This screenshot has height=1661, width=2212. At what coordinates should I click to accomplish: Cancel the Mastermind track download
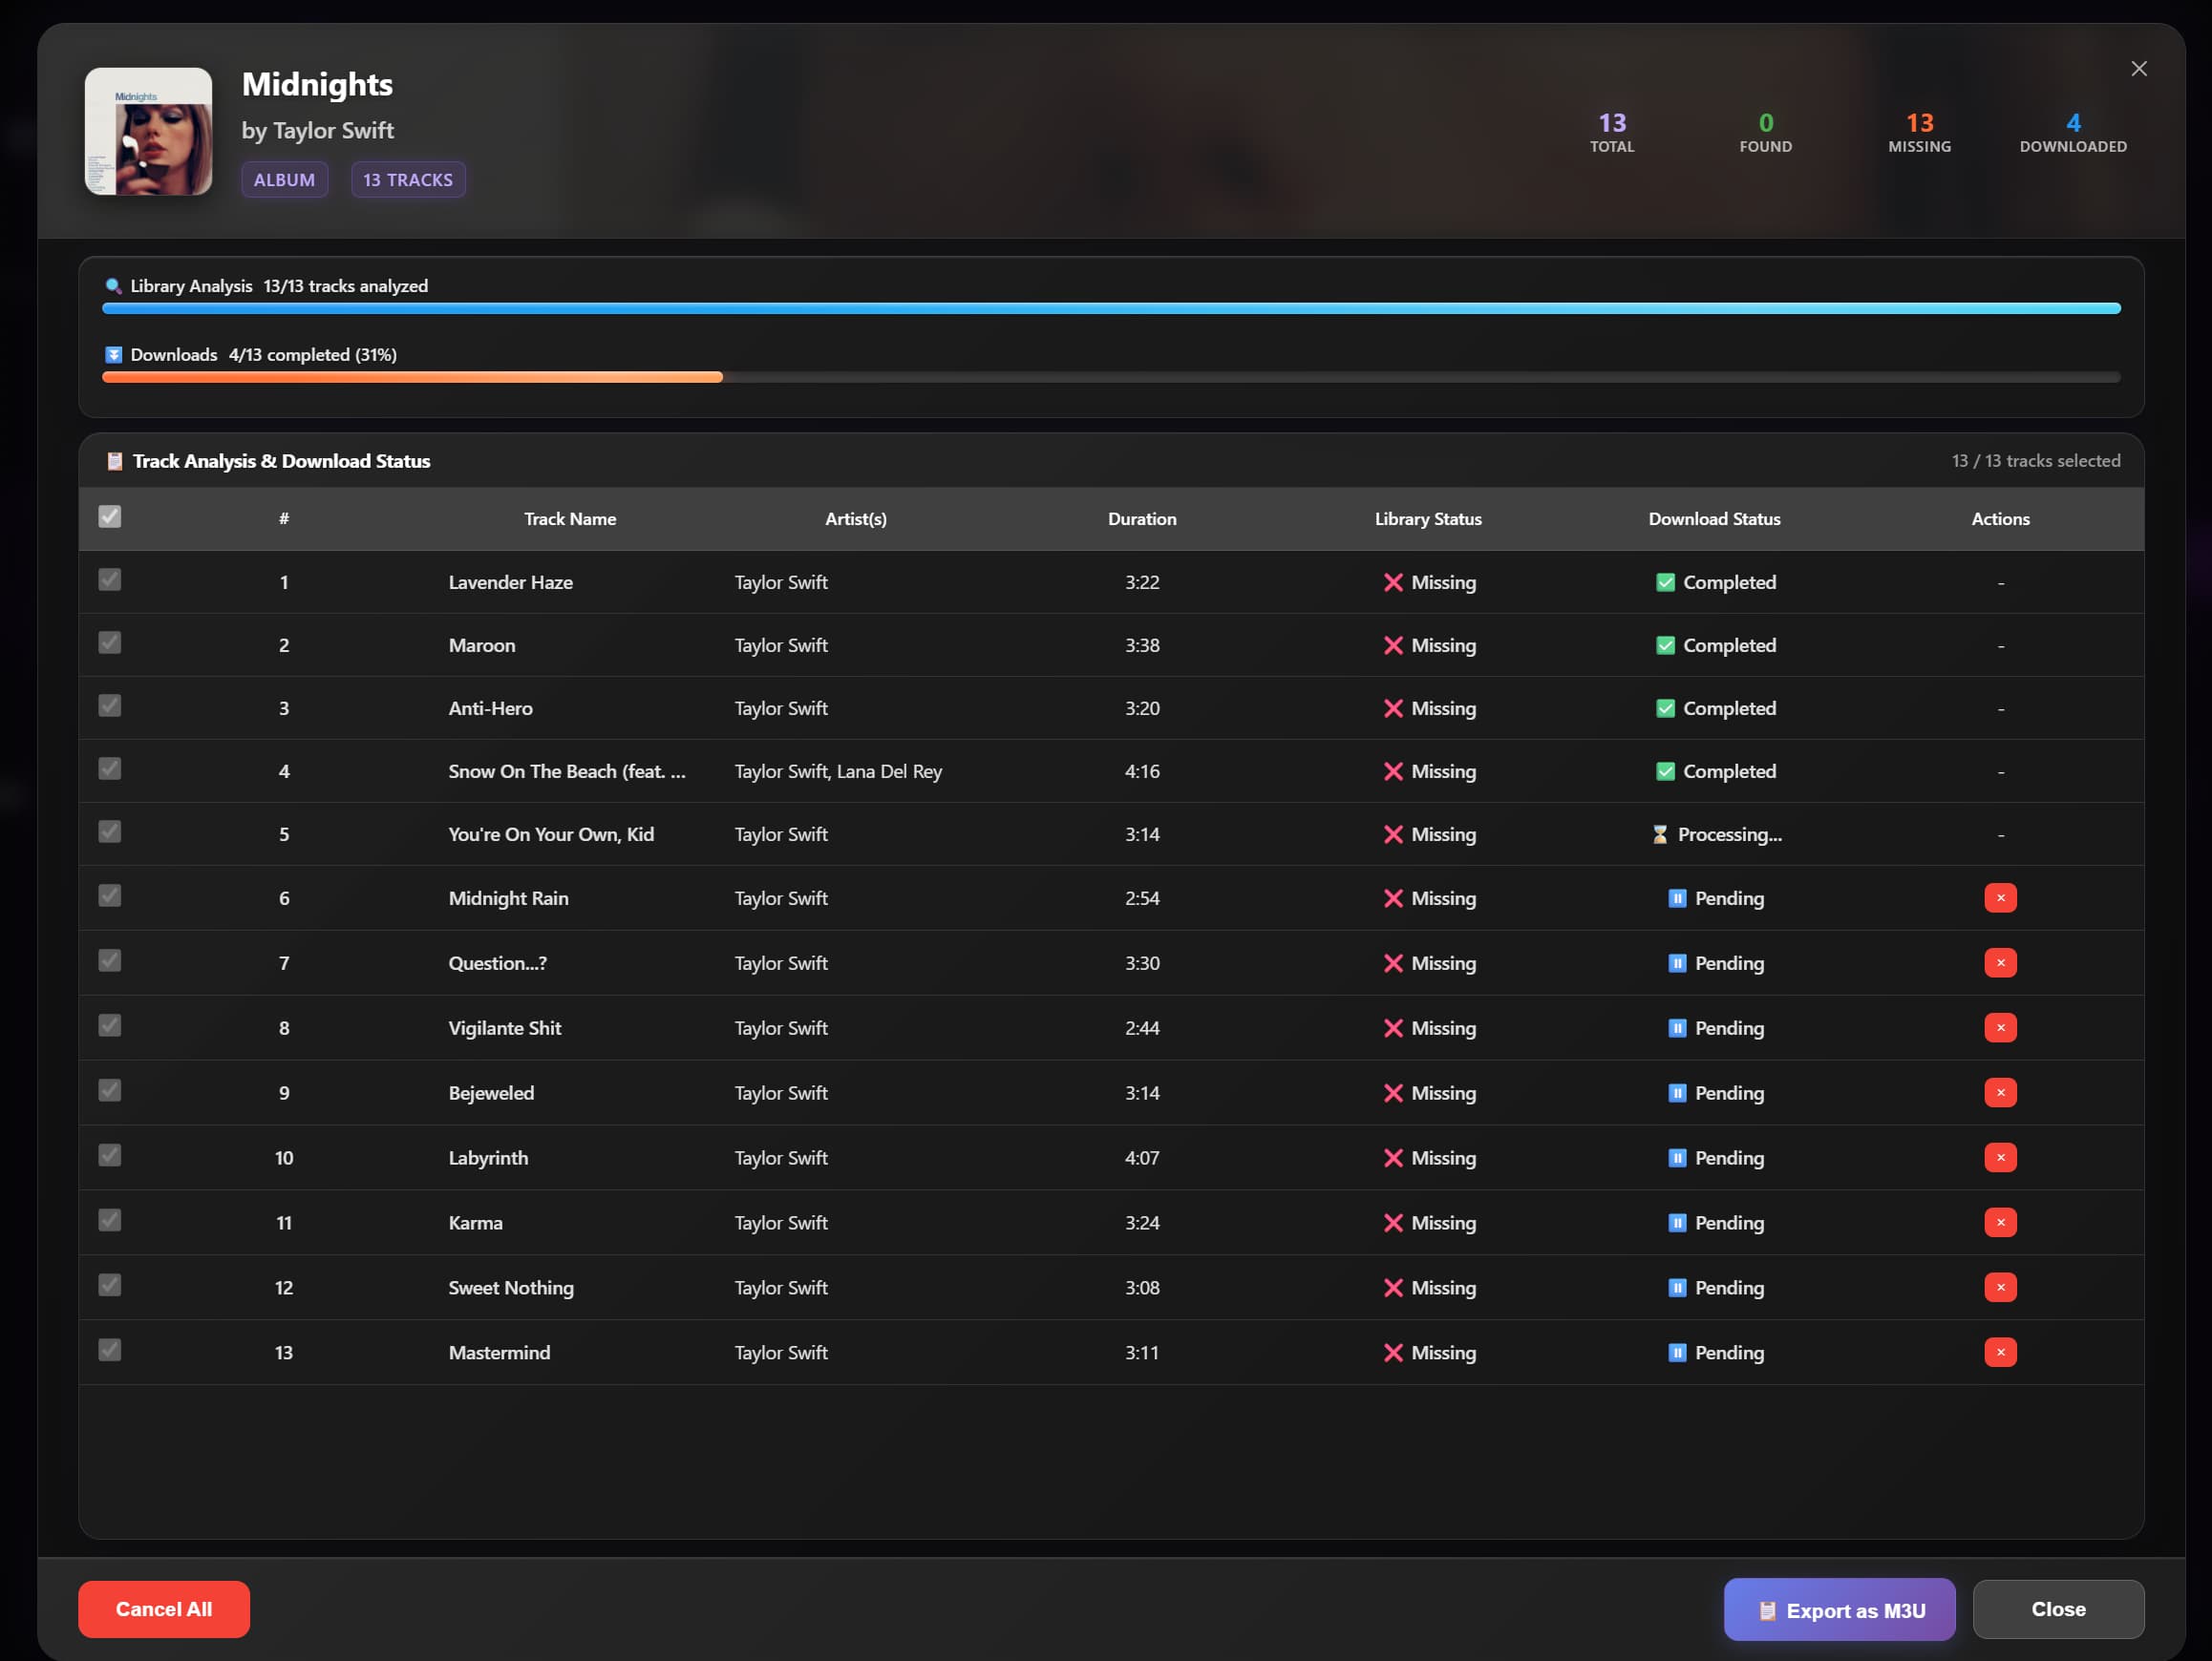coord(2000,1352)
